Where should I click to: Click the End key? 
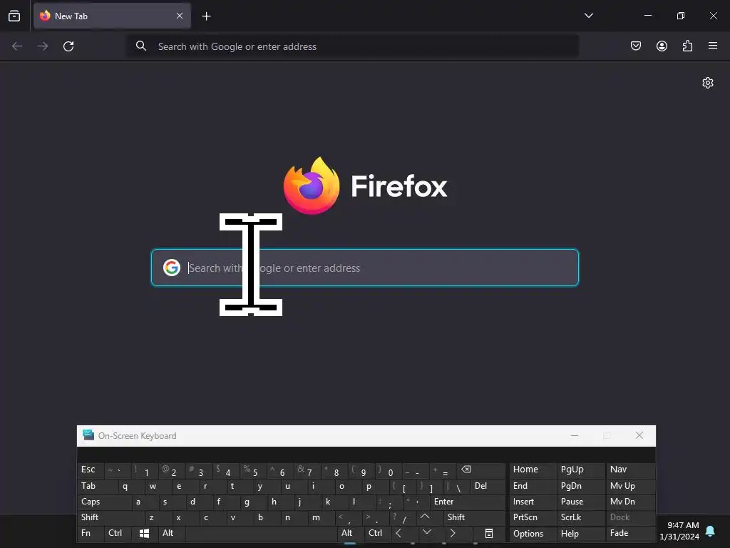[533, 486]
